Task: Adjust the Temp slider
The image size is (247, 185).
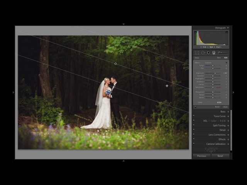Action: click(x=213, y=66)
